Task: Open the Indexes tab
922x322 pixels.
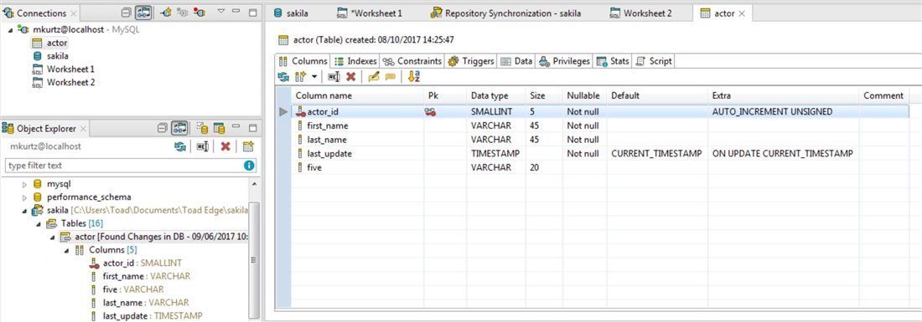Action: tap(355, 61)
